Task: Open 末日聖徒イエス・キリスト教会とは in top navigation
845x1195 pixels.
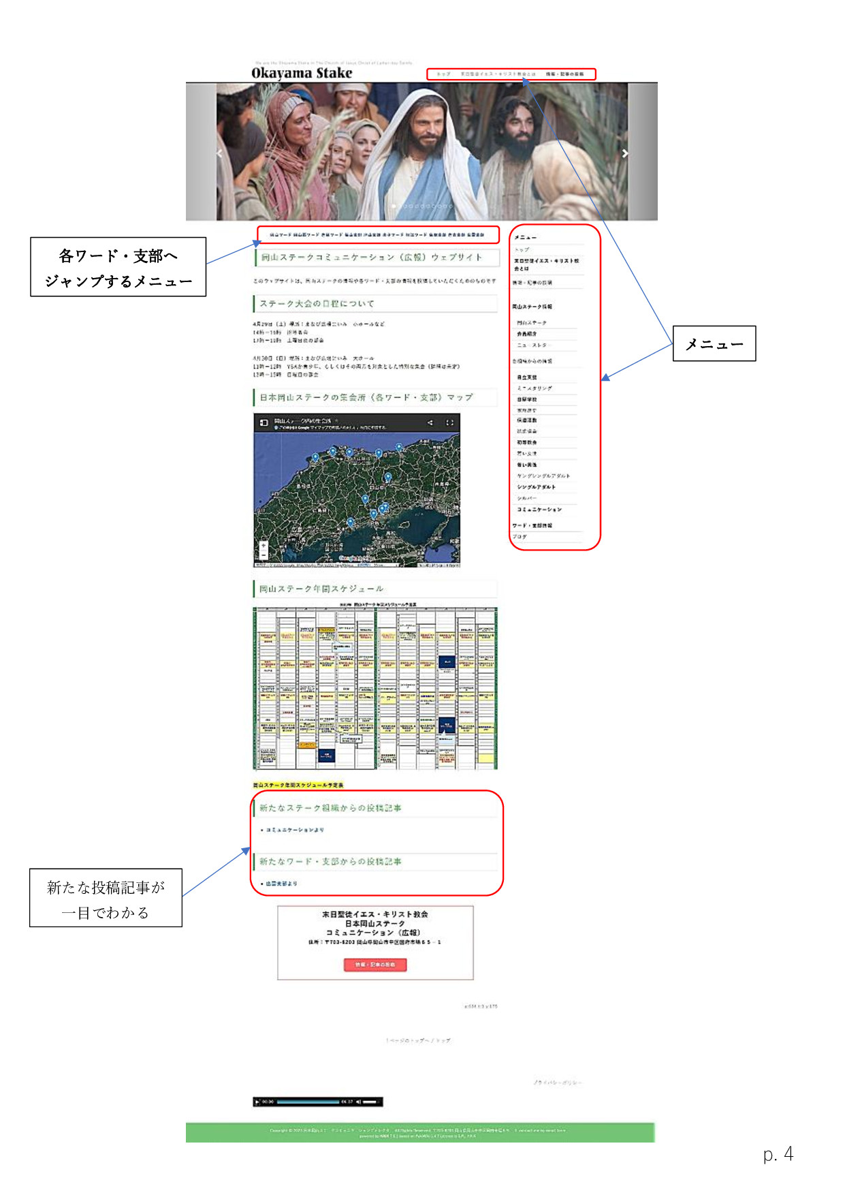Action: tap(498, 74)
